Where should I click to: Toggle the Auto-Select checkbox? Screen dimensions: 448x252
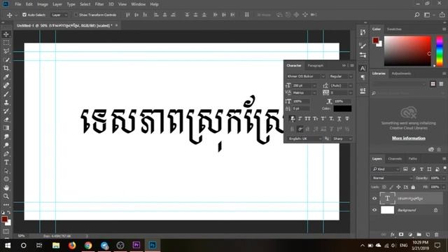click(24, 15)
